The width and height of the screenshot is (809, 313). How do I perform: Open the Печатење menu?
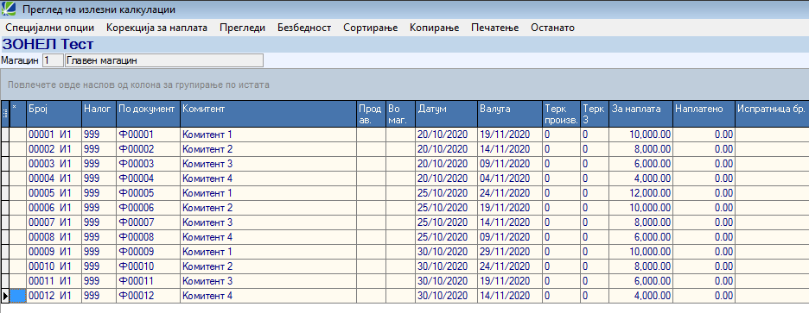tap(494, 28)
